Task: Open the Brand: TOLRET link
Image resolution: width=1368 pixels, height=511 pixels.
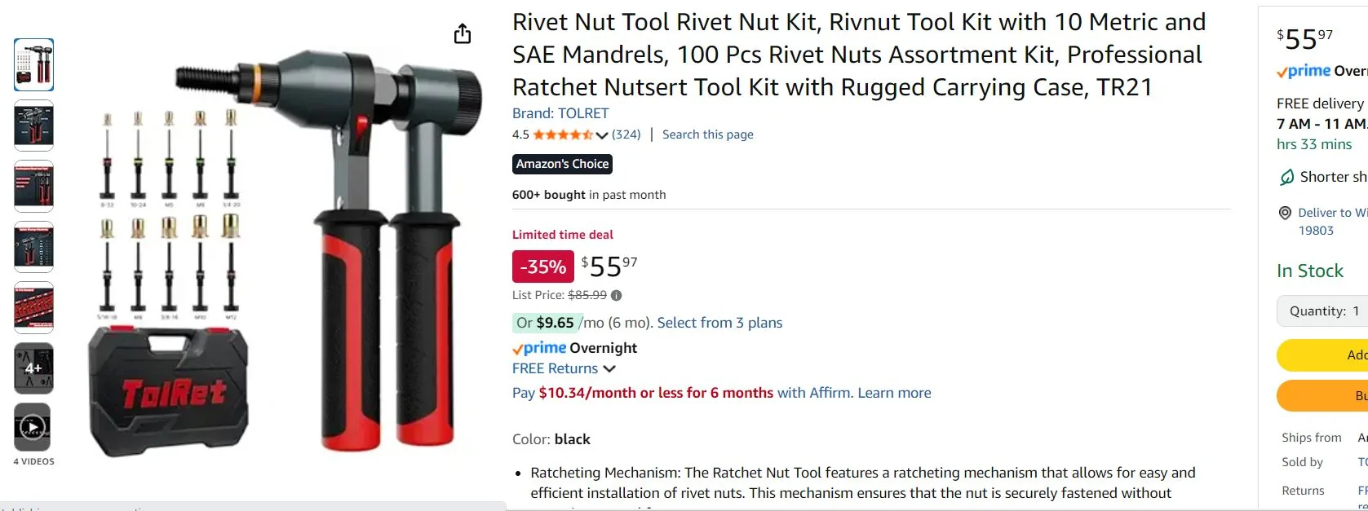Action: (560, 113)
